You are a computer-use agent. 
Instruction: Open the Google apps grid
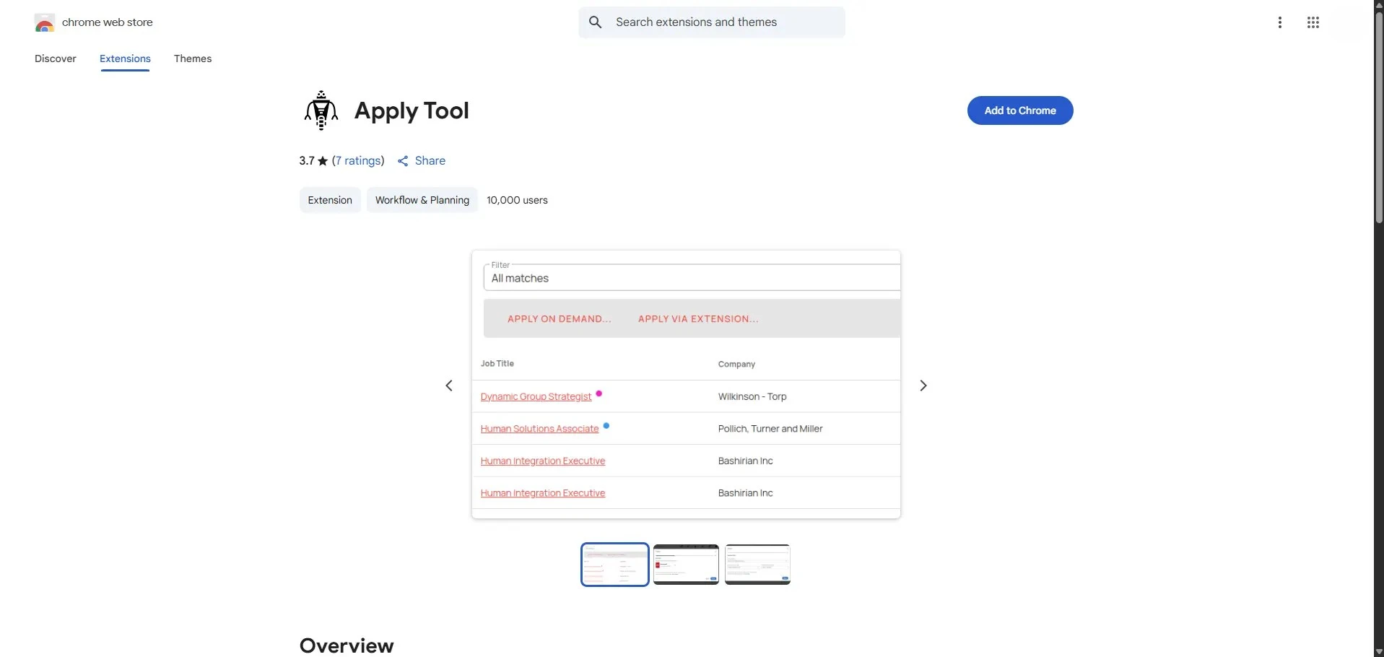pyautogui.click(x=1313, y=22)
